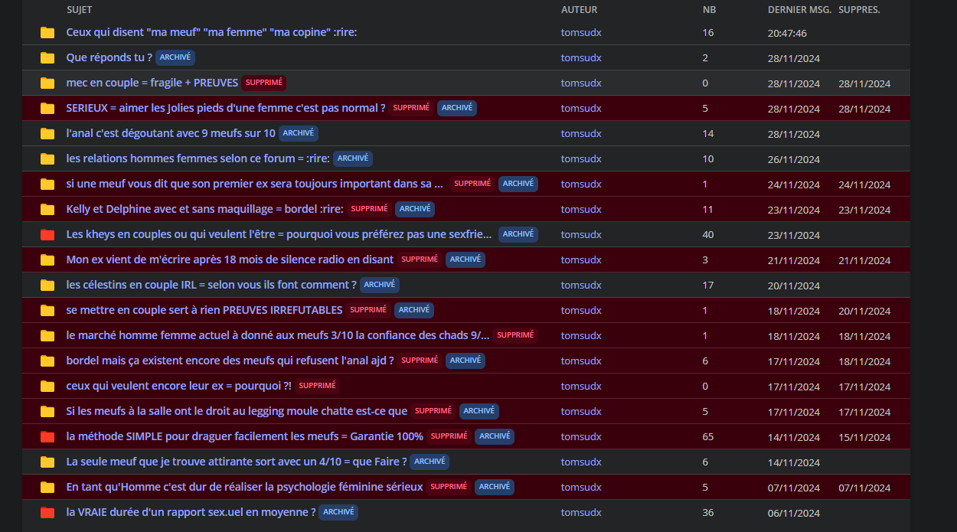Click folder icon for 'SERIEUX = aimer les Jolies pieds' row
Screen dimensions: 957x532
(x=47, y=108)
